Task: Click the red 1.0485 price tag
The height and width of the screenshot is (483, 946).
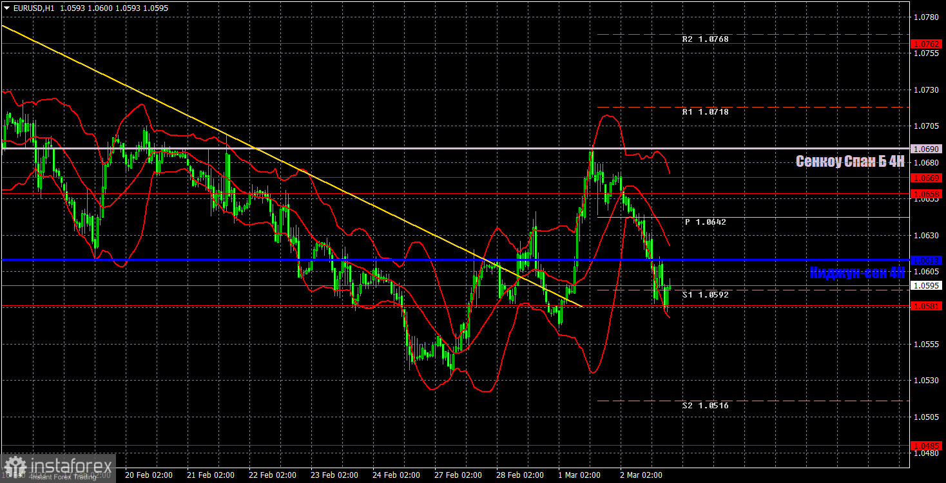Action: pyautogui.click(x=927, y=446)
